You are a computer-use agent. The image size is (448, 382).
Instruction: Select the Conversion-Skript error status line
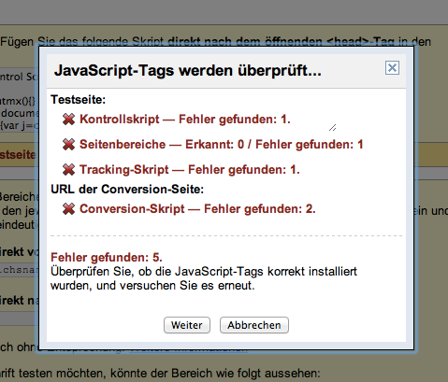(x=197, y=209)
